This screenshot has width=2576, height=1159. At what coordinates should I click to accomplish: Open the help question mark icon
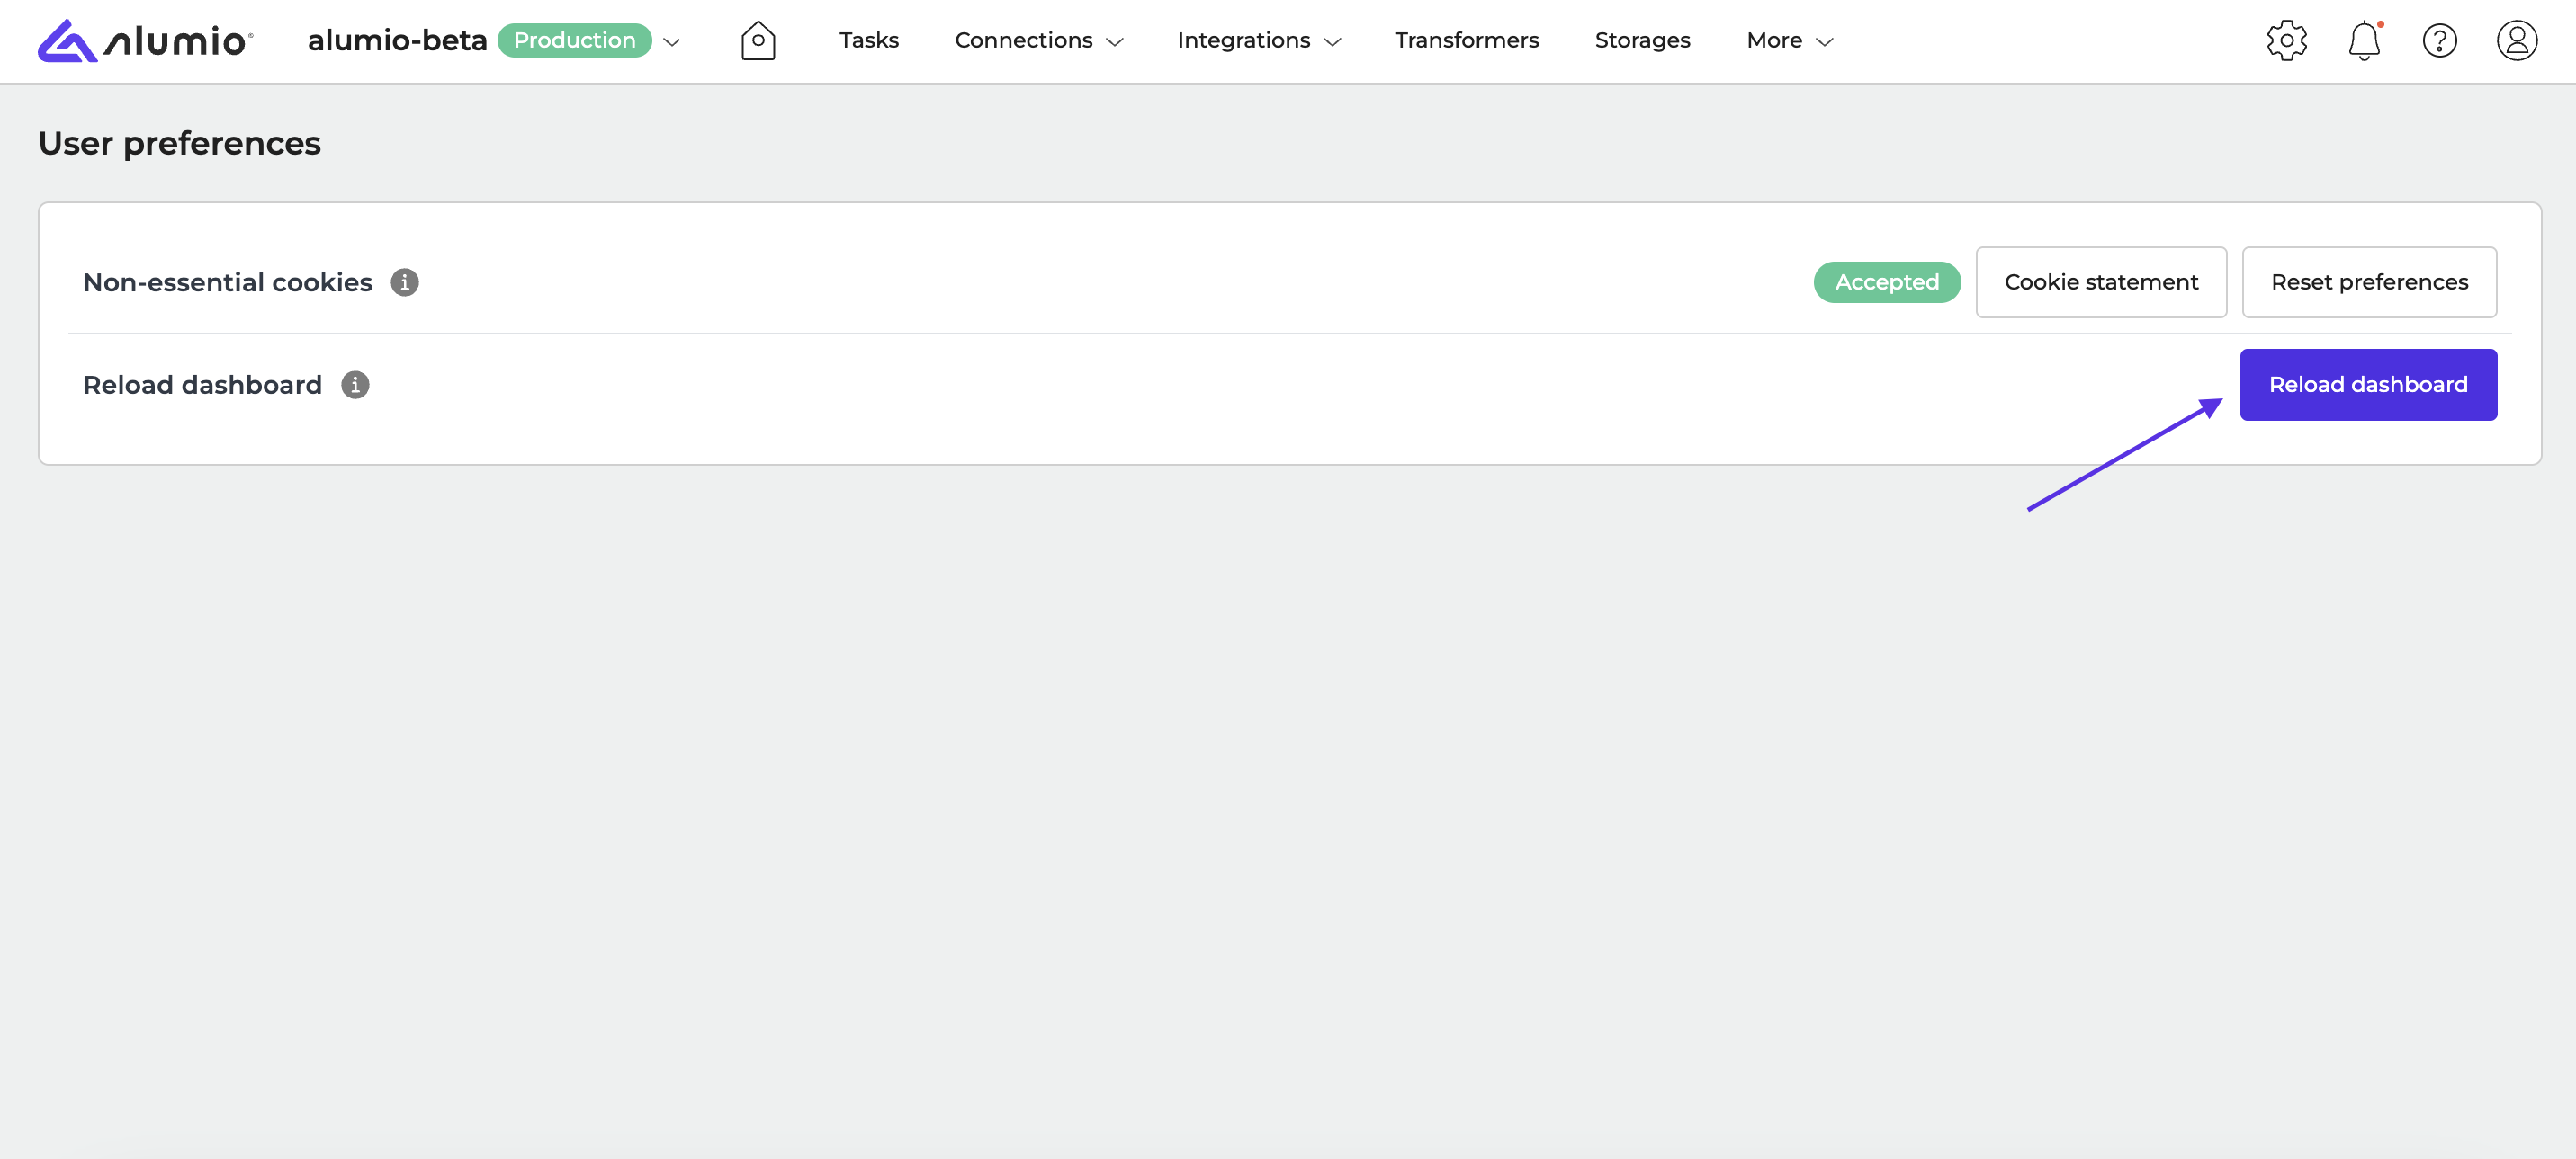(x=2439, y=41)
